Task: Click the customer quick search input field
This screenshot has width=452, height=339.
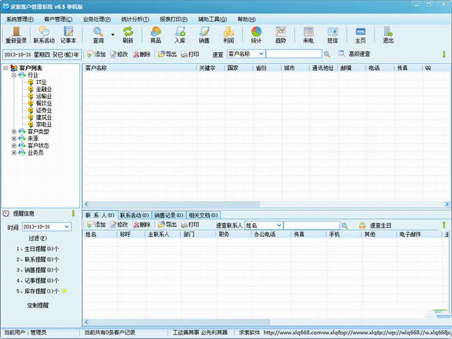Action: (x=293, y=54)
